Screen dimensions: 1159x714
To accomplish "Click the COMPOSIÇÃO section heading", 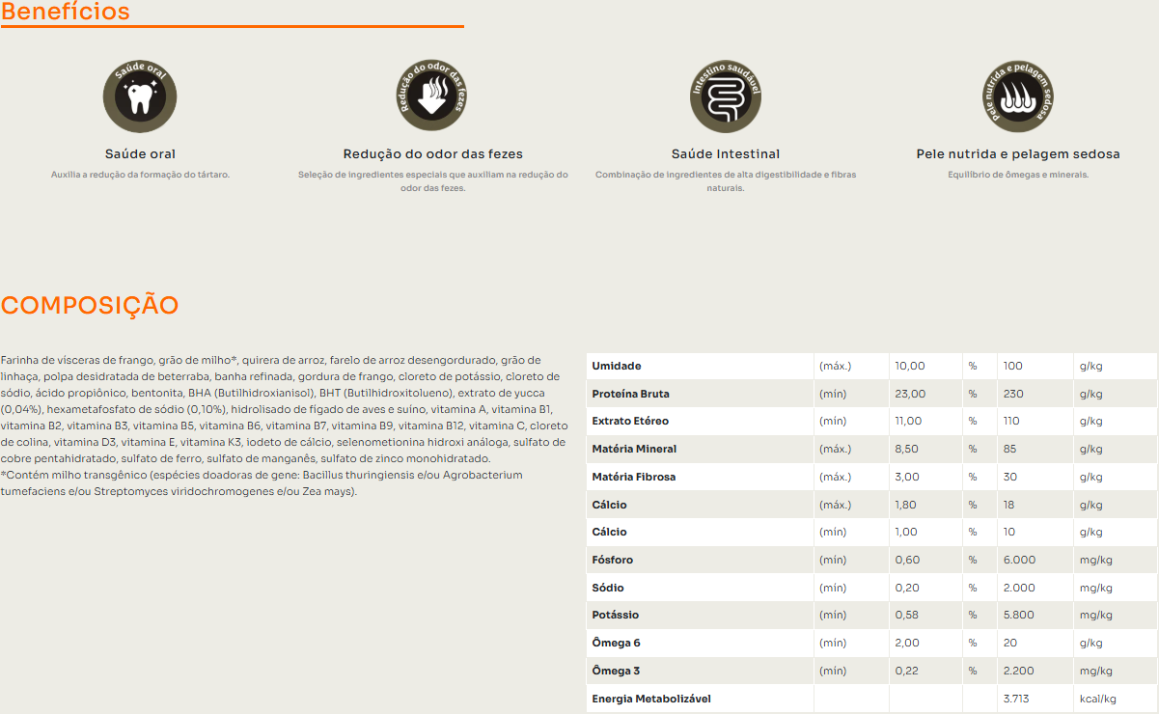I will click(x=90, y=305).
